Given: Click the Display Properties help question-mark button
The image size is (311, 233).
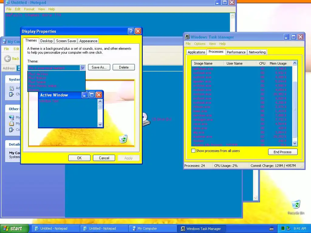Looking at the screenshot, I should pos(131,31).
